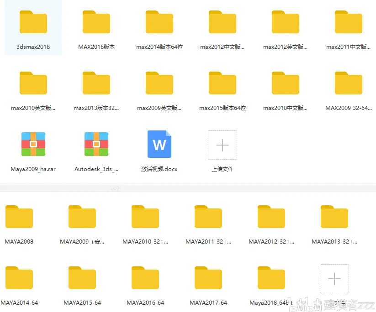376x312 pixels.
Task: Select the '激活视频.docx' file name text
Action: coord(159,169)
